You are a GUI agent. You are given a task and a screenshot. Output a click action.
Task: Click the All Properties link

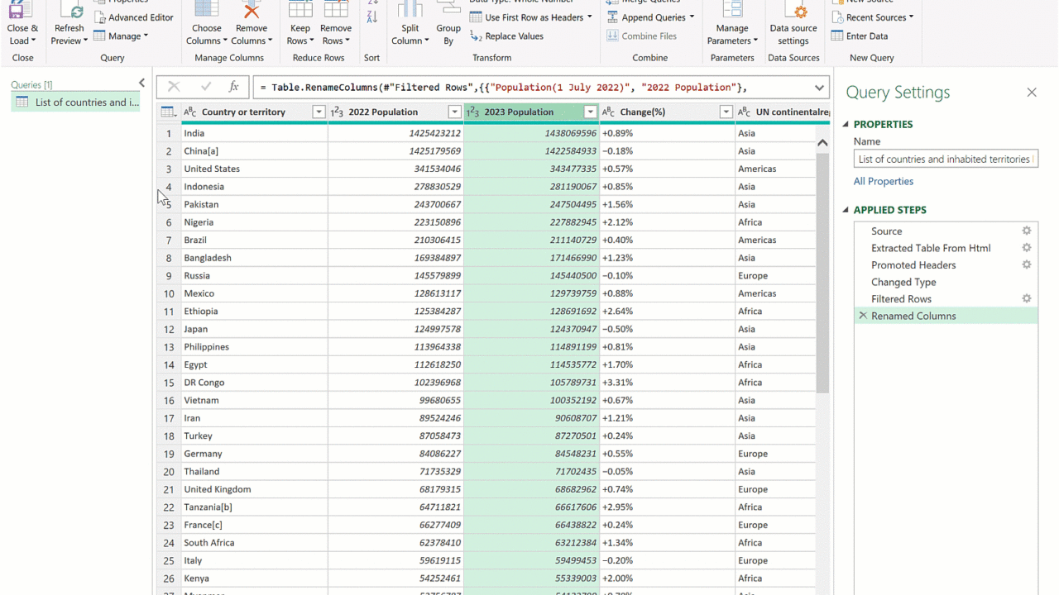pos(884,182)
